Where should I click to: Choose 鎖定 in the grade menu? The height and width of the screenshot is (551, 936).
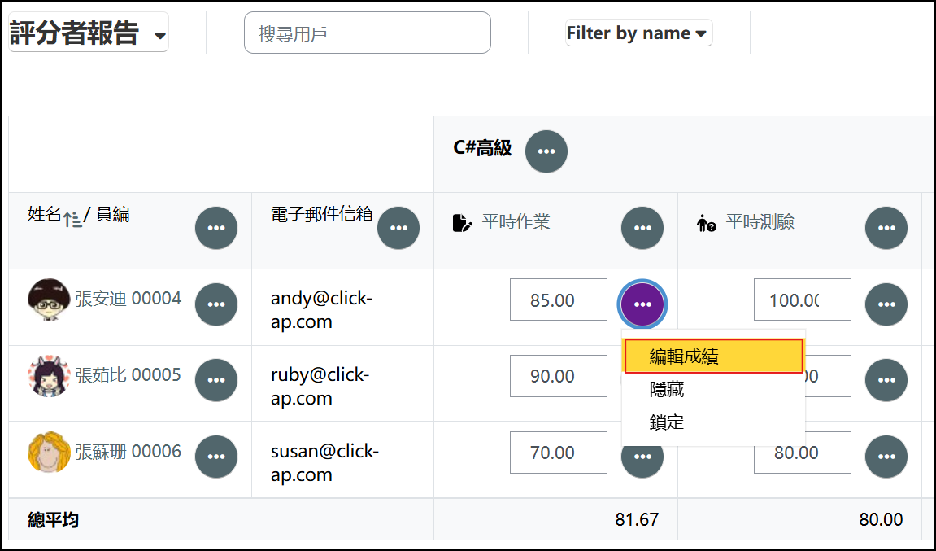(667, 422)
